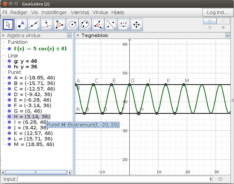Click the Algebra horizontal scrollbar thumb
Viewport: 234px width, 184px height.
click(36, 173)
